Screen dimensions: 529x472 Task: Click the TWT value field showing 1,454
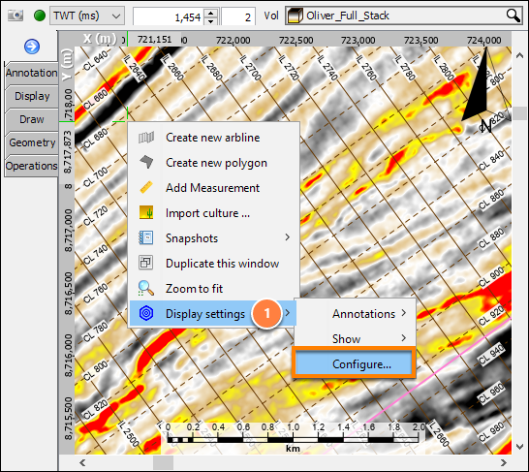click(169, 16)
